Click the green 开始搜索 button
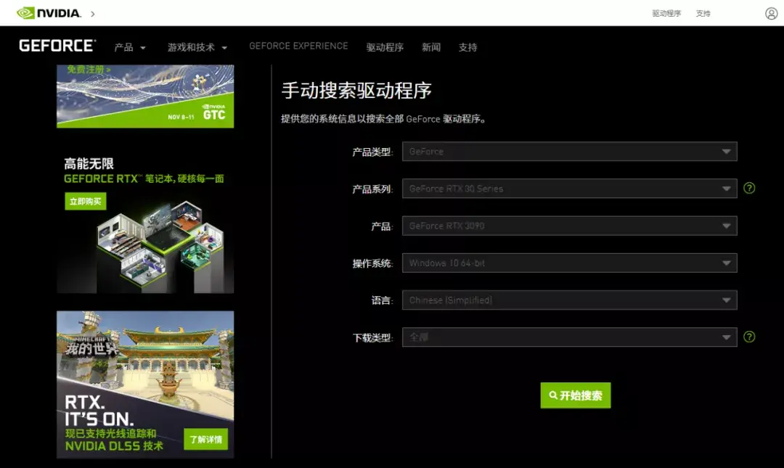 (x=576, y=395)
